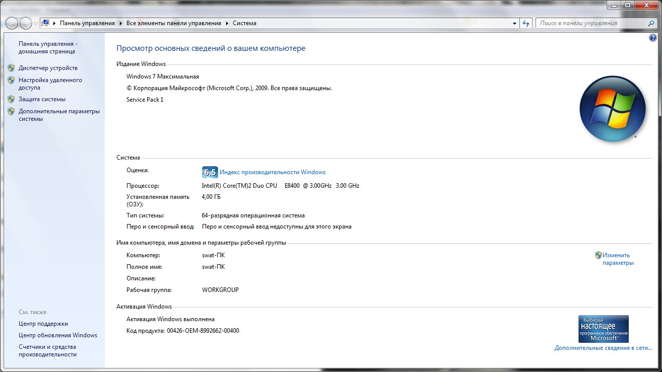Image resolution: width=662 pixels, height=372 pixels.
Task: Click the Microsoft copyright 2009 line
Action: [x=229, y=88]
